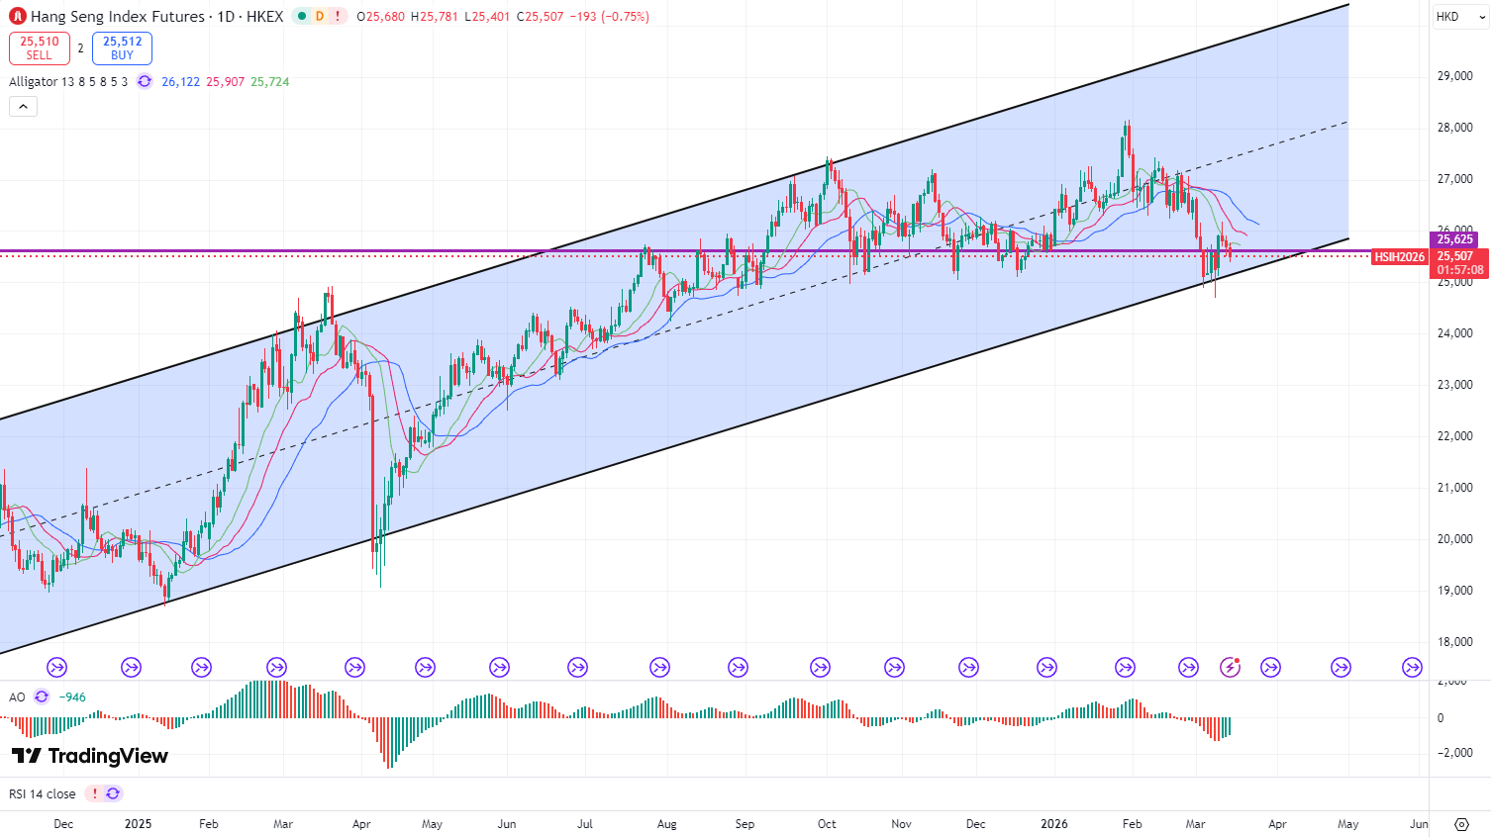The width and height of the screenshot is (1491, 837).
Task: Click the RSI error exclamation icon
Action: coord(94,794)
